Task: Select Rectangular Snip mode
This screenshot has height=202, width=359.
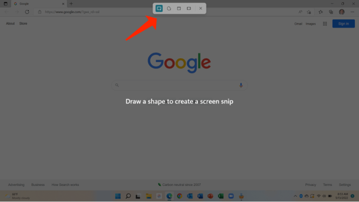Action: 159,8
